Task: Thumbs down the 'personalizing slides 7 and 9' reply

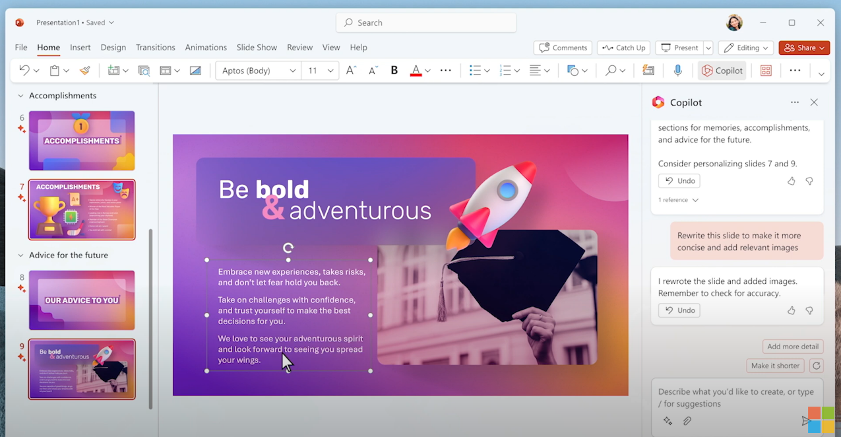Action: [809, 181]
